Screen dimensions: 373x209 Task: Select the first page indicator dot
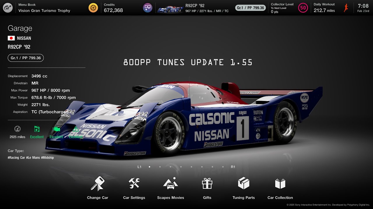149,167
